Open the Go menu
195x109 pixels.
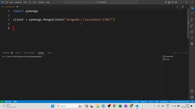[30, 2]
